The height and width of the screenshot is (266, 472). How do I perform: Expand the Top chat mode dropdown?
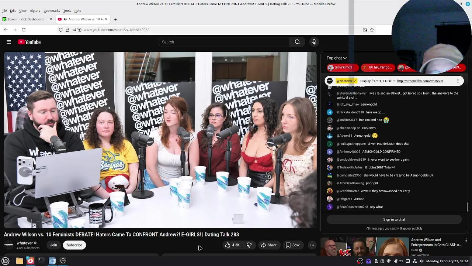[336, 58]
